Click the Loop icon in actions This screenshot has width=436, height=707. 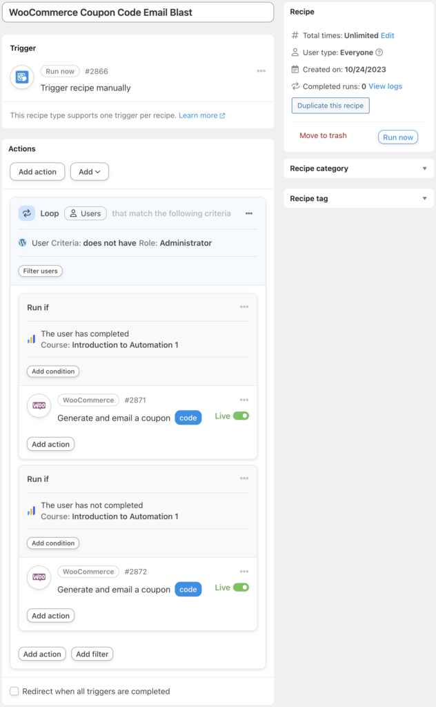tap(27, 213)
